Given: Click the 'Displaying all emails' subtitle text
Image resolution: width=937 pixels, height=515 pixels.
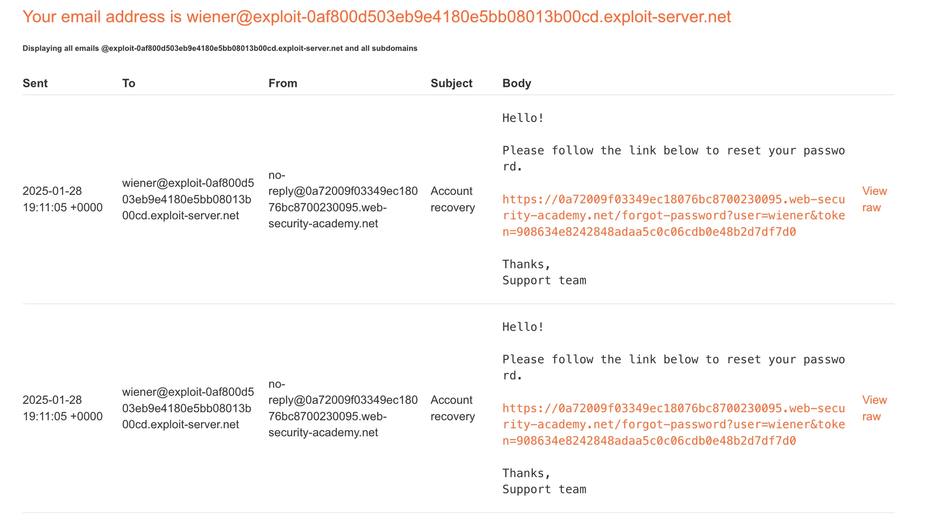Looking at the screenshot, I should tap(220, 48).
